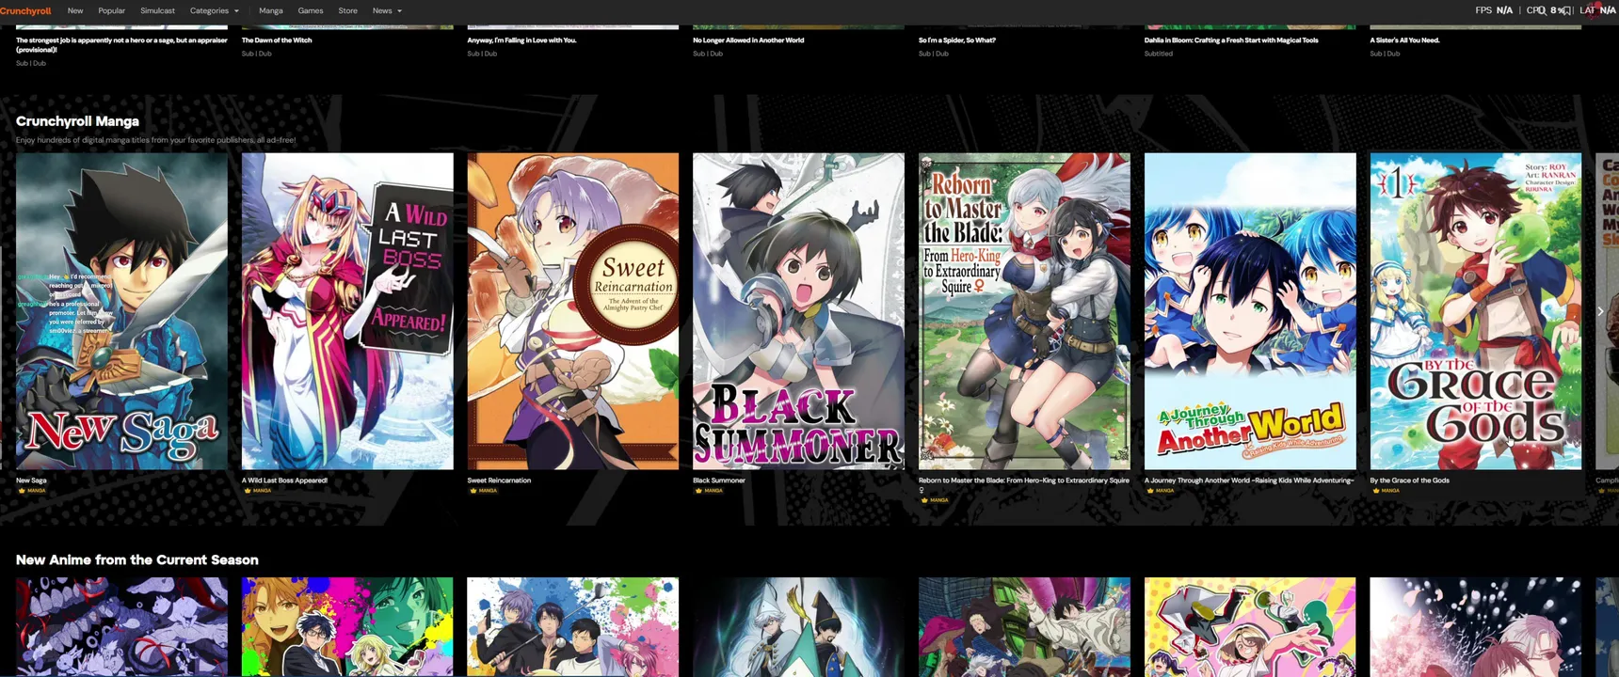Click the Sweet Reincarnation title text below its cover

click(x=499, y=480)
